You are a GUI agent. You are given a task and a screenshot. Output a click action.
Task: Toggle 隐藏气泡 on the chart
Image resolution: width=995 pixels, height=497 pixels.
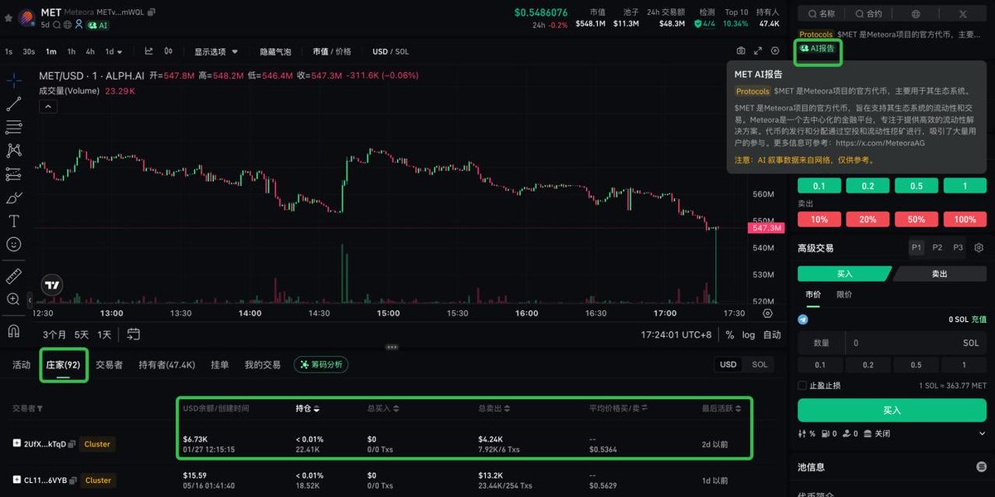click(275, 51)
